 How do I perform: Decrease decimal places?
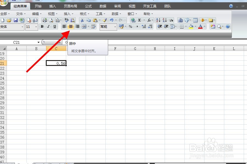pyautogui.click(x=150, y=27)
